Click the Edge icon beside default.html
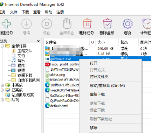 point(47,106)
